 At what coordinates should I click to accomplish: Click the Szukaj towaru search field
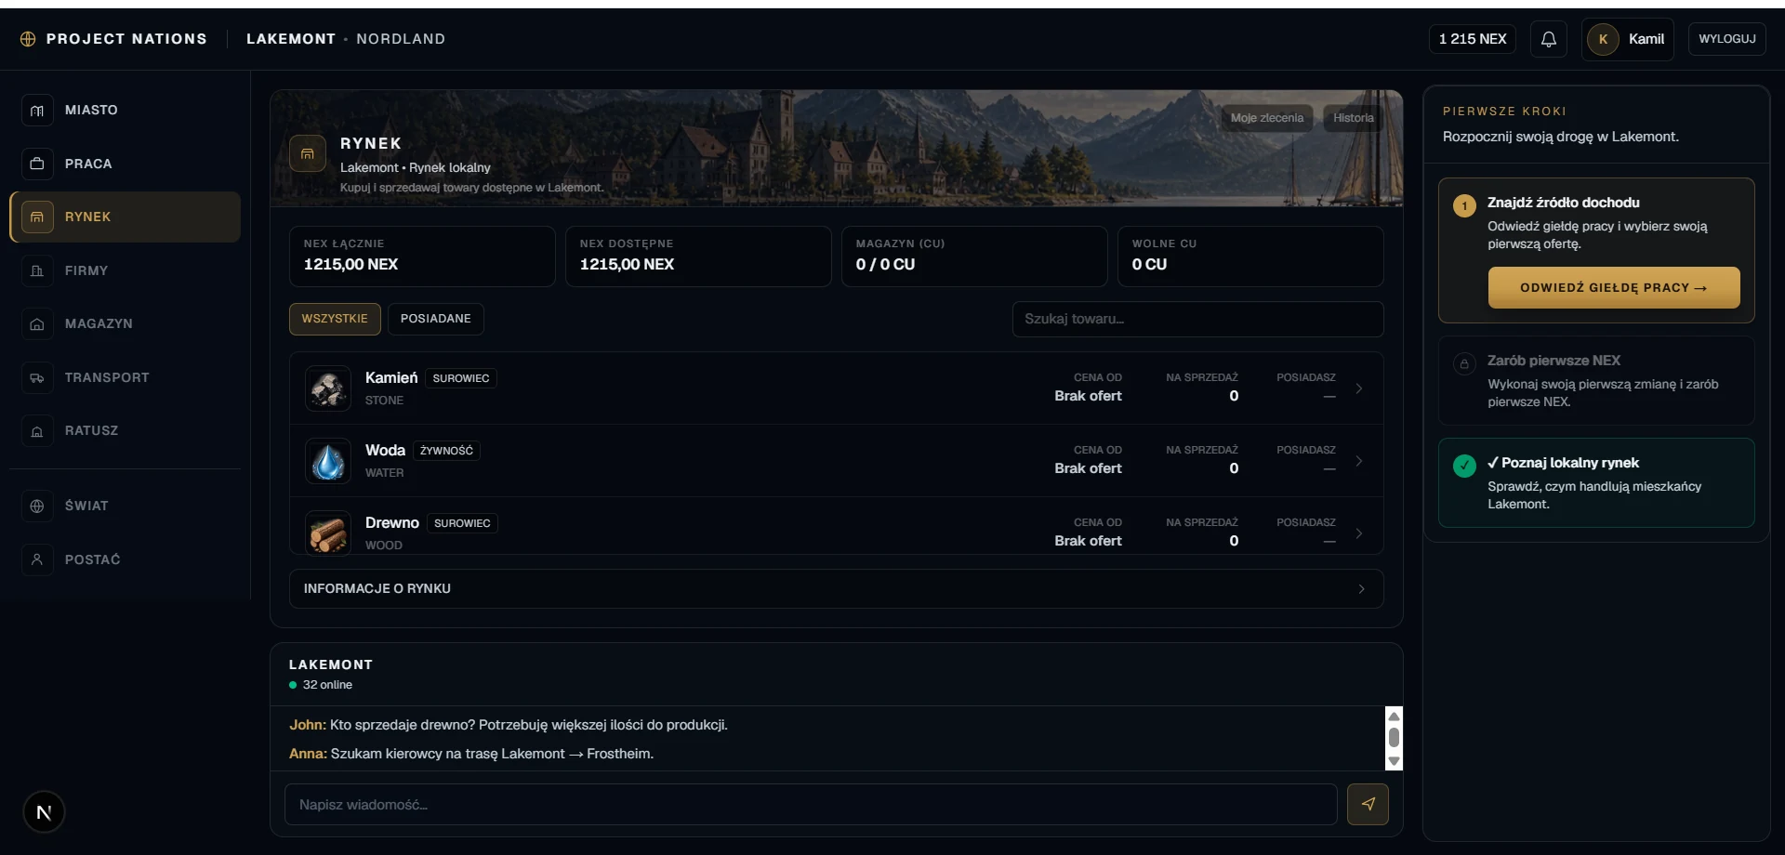click(x=1197, y=319)
